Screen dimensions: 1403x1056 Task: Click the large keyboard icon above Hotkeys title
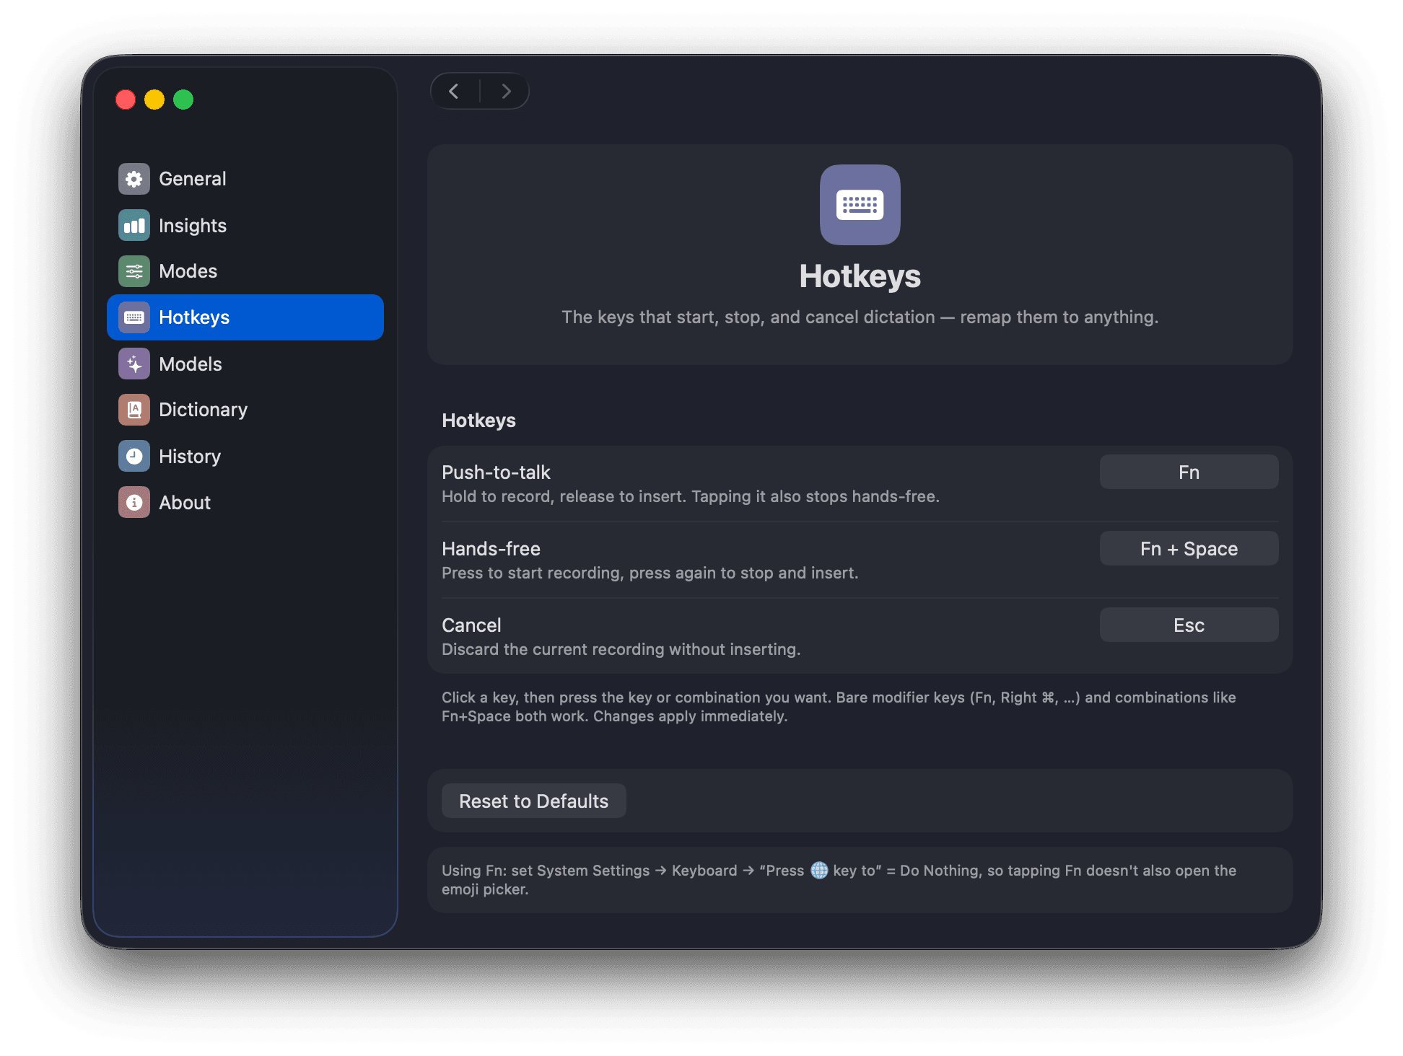(860, 205)
